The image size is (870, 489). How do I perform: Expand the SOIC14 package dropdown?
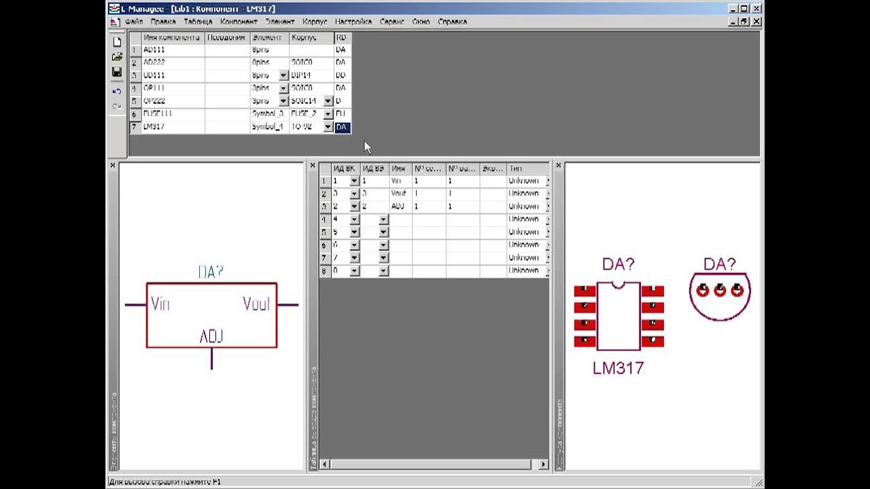pyautogui.click(x=328, y=101)
